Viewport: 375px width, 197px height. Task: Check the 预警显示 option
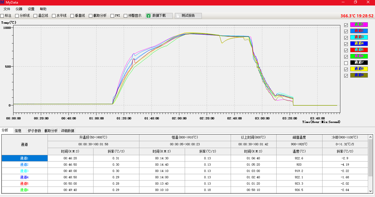[126, 16]
